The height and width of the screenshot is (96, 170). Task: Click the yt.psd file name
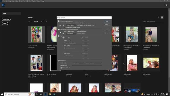click(87, 74)
